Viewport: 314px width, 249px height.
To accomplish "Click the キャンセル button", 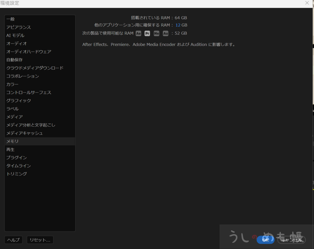I will click(291, 240).
